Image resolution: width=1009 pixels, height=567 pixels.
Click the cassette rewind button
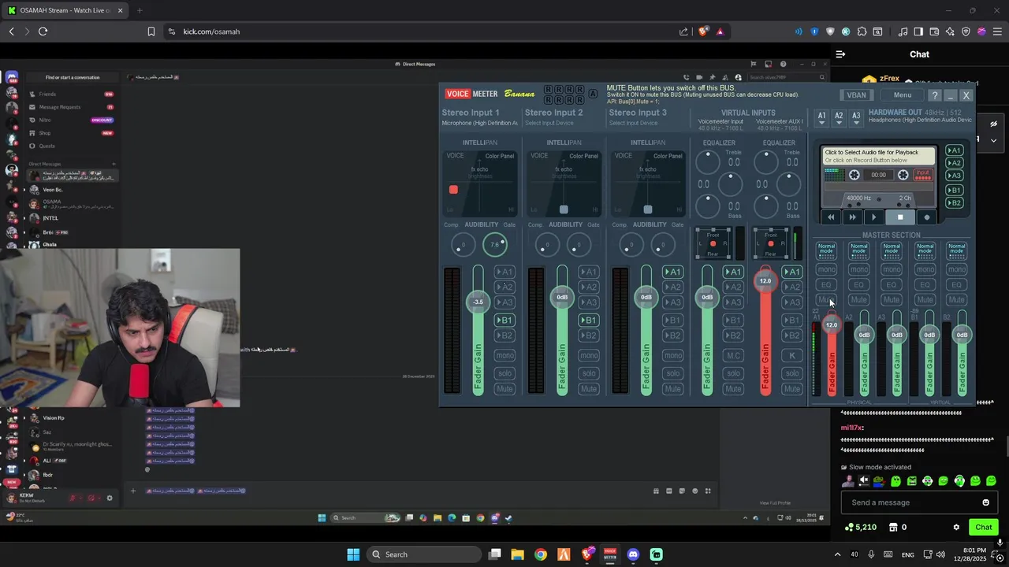coord(831,217)
